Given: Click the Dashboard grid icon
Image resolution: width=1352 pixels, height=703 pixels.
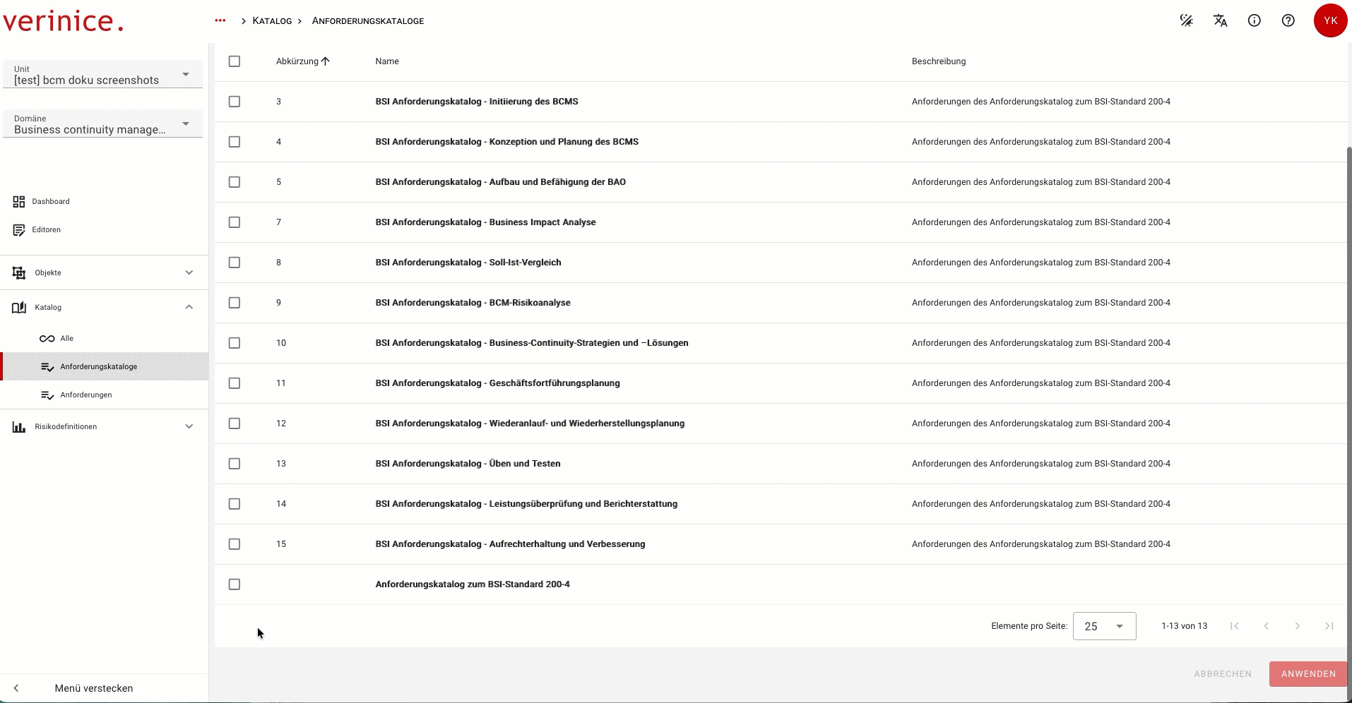Looking at the screenshot, I should [x=19, y=202].
